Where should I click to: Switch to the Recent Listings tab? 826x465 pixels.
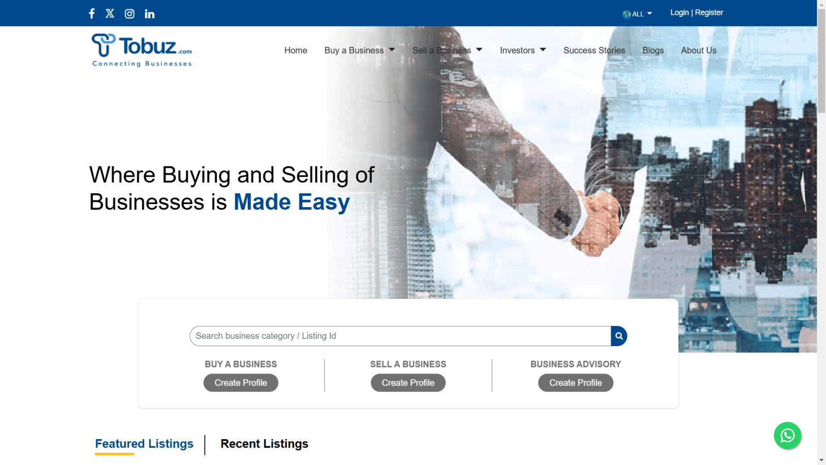[x=264, y=444]
